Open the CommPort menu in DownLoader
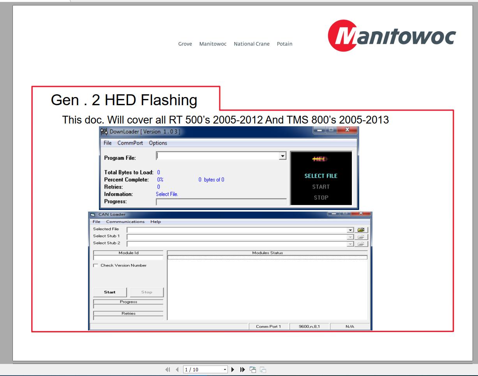 (131, 143)
